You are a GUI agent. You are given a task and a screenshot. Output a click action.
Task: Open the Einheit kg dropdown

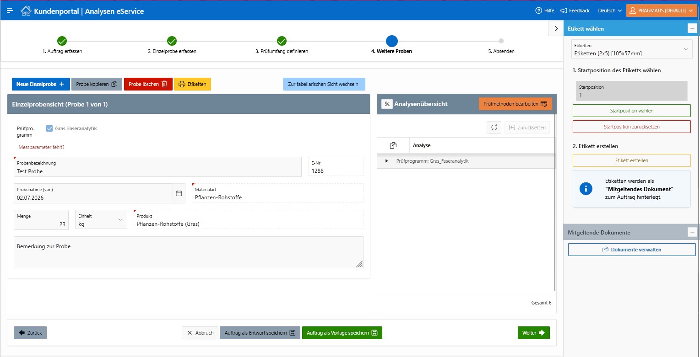101,219
